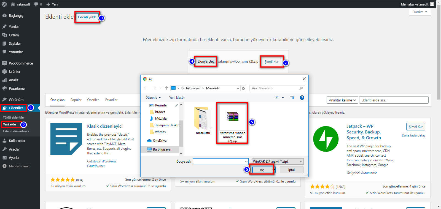Expand the Yardım help dropdown
This screenshot has width=441, height=209.
pos(420,12)
